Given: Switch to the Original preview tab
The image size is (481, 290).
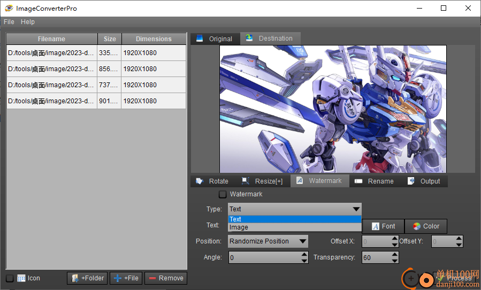Looking at the screenshot, I should (215, 39).
